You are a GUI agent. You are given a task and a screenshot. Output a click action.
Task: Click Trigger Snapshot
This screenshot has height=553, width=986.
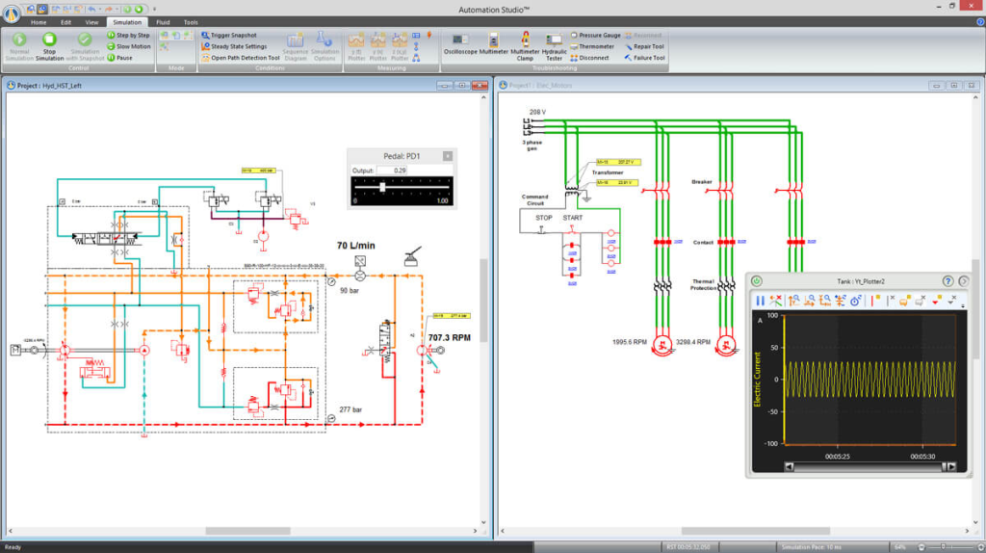point(229,36)
